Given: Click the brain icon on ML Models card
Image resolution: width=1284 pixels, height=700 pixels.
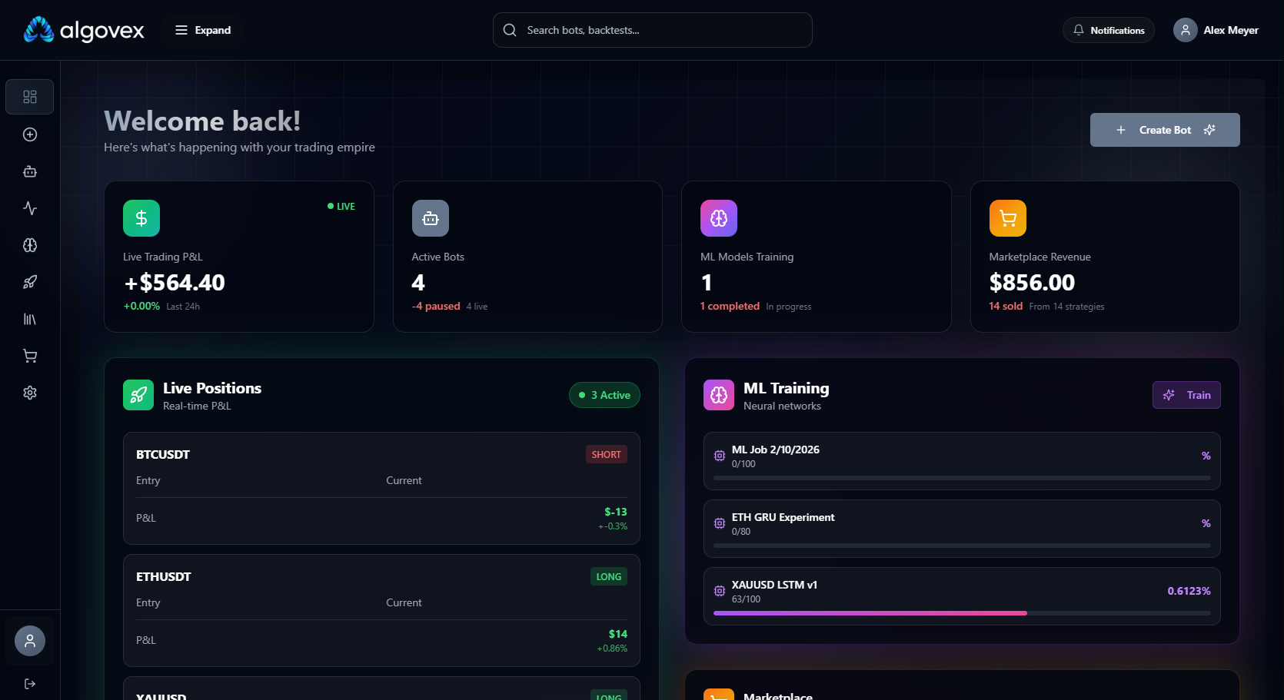Looking at the screenshot, I should click(719, 218).
